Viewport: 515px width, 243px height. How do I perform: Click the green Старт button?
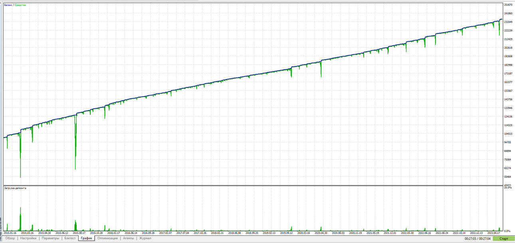pyautogui.click(x=504, y=239)
